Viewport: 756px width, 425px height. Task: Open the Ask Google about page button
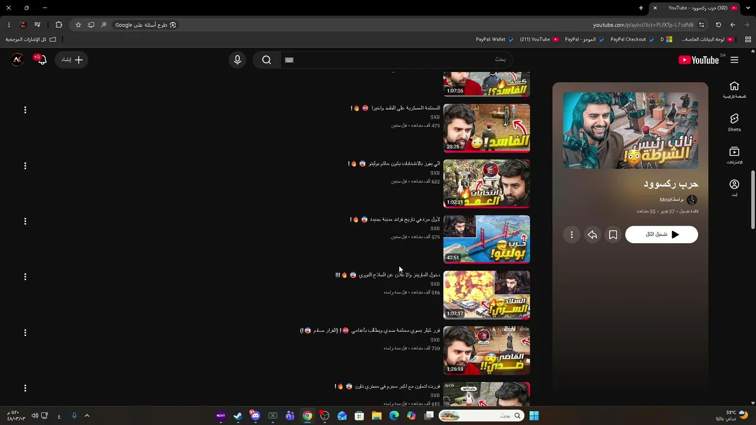point(145,25)
